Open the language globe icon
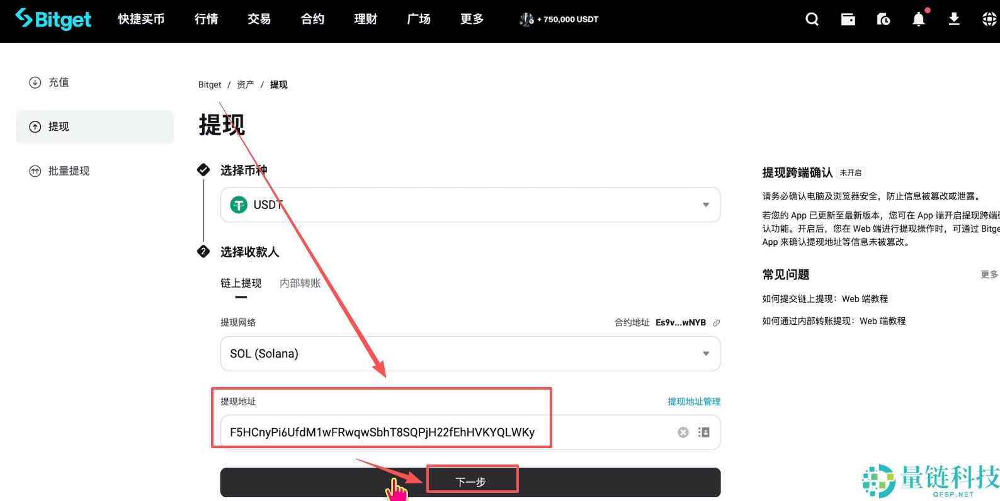1000x501 pixels. tap(989, 20)
